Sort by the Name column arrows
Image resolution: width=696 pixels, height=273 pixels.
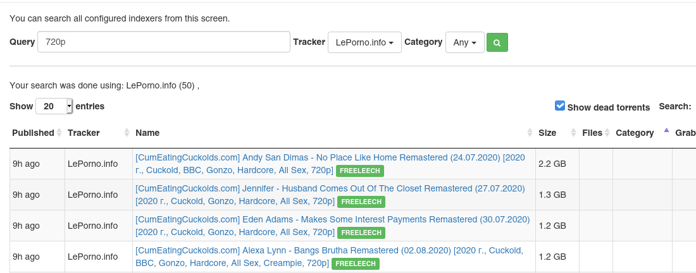(x=530, y=133)
